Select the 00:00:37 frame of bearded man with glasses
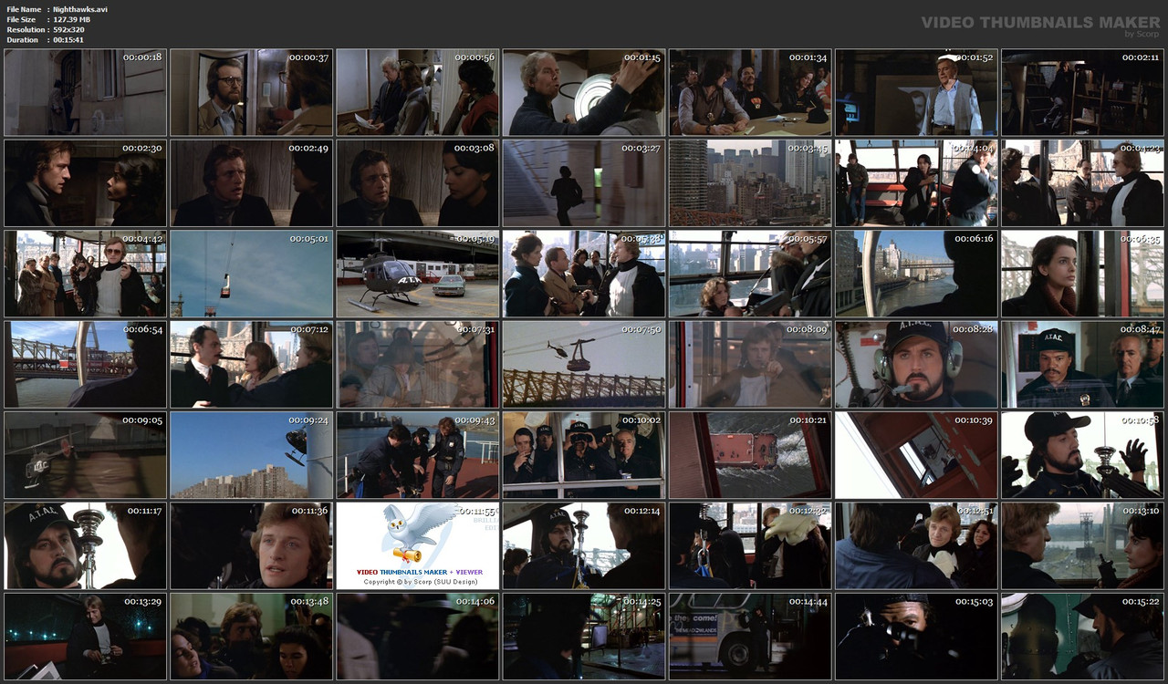 [251, 92]
